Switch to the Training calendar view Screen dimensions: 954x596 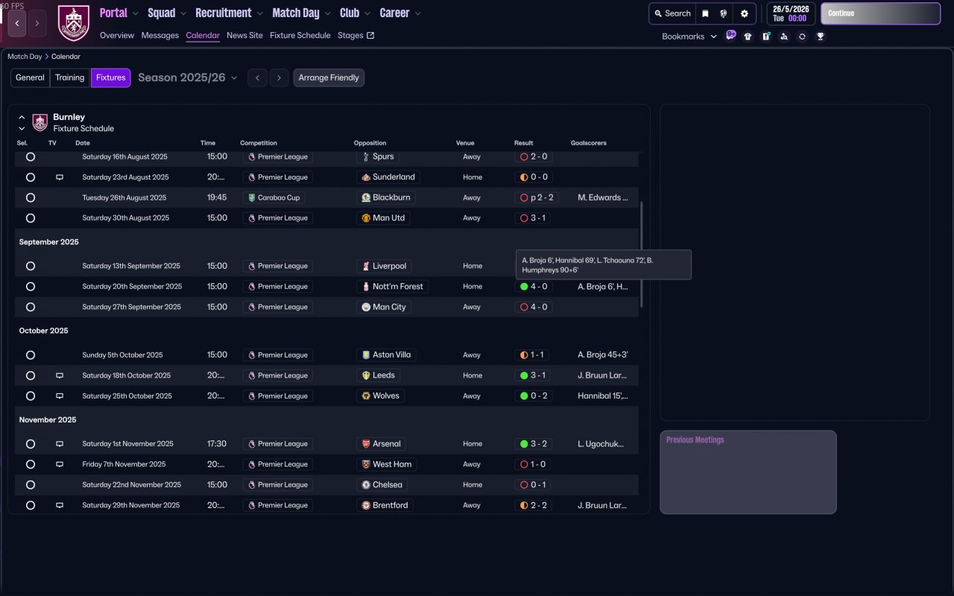[70, 77]
